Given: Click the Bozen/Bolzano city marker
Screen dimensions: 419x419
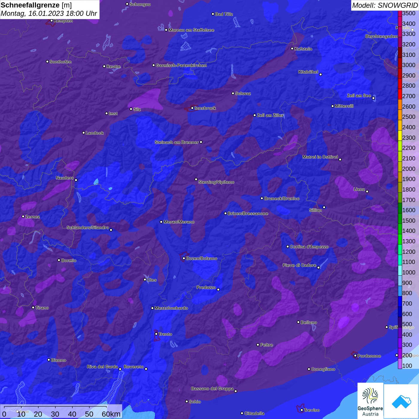Looking at the screenshot, I should pyautogui.click(x=184, y=258).
